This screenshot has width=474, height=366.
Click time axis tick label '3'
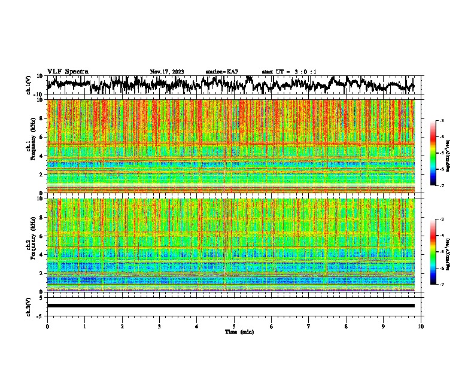click(x=159, y=326)
